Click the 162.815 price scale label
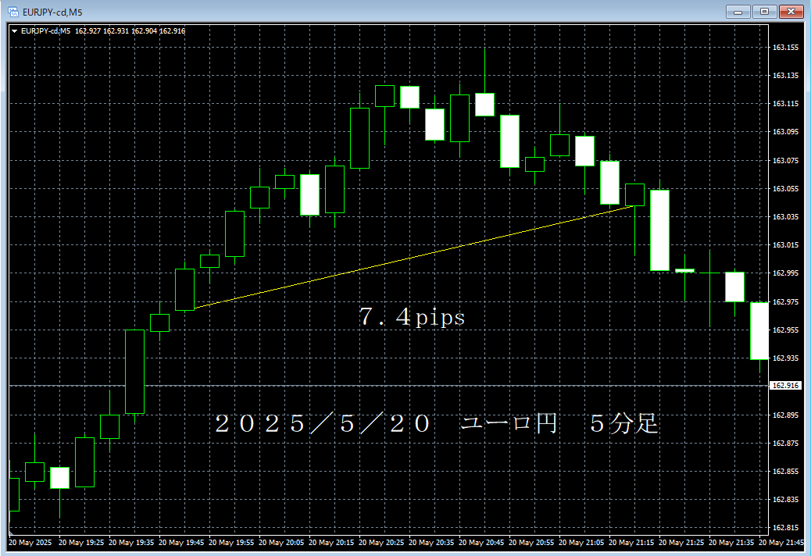This screenshot has height=556, width=811. (785, 528)
